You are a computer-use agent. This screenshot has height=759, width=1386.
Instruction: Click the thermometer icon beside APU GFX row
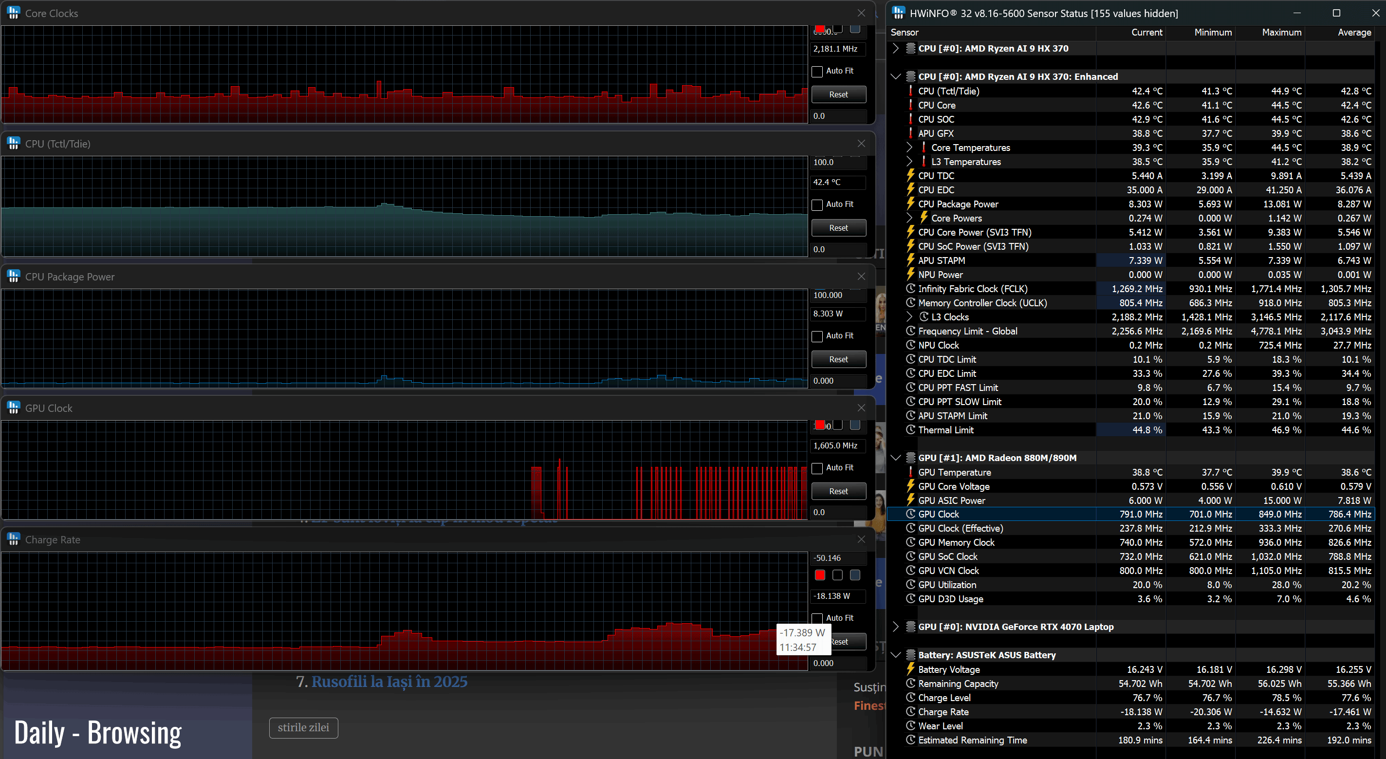point(910,133)
